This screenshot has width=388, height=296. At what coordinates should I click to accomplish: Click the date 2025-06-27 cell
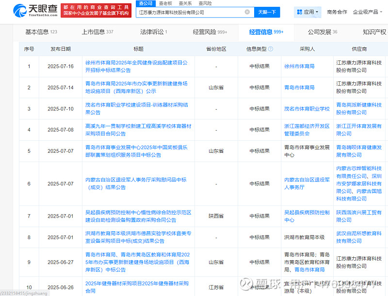tap(61, 262)
